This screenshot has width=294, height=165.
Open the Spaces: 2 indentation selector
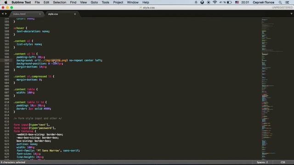click(262, 162)
